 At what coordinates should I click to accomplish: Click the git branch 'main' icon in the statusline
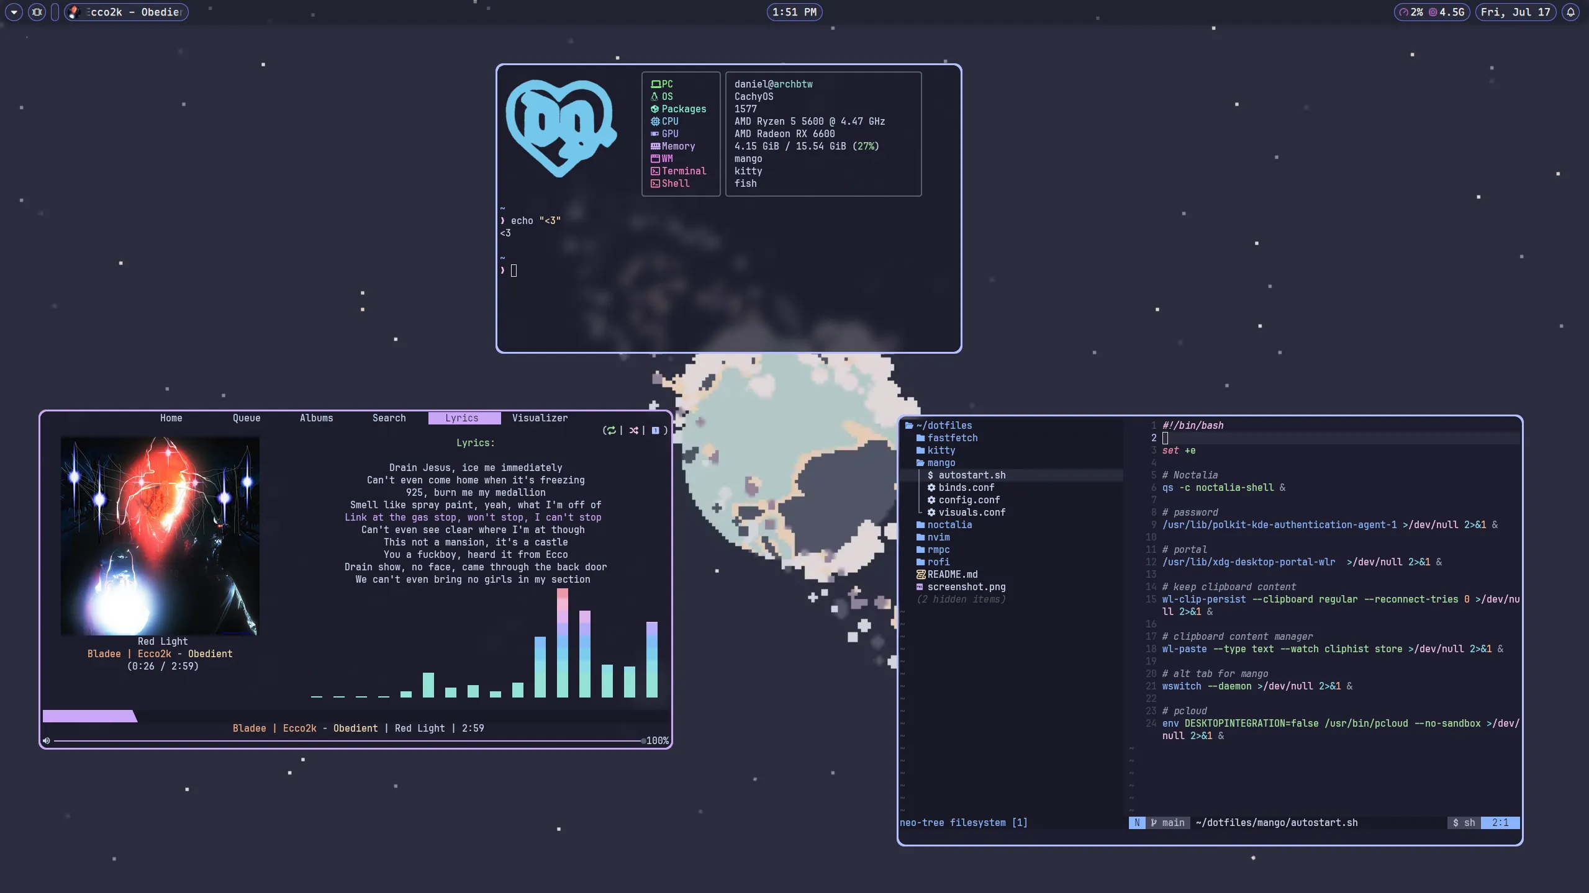(1154, 823)
